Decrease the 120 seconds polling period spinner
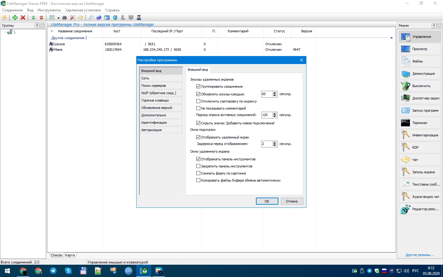The height and width of the screenshot is (277, 443). coord(275,116)
